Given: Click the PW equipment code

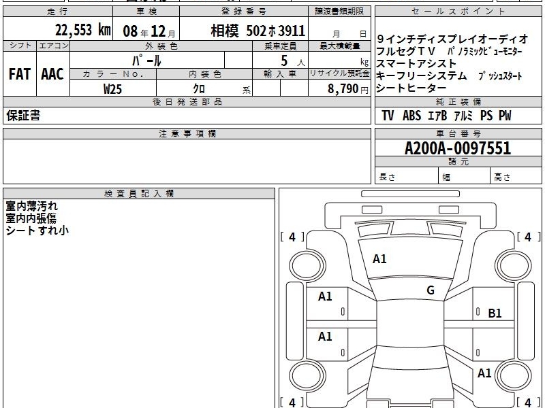Looking at the screenshot, I should pos(505,116).
